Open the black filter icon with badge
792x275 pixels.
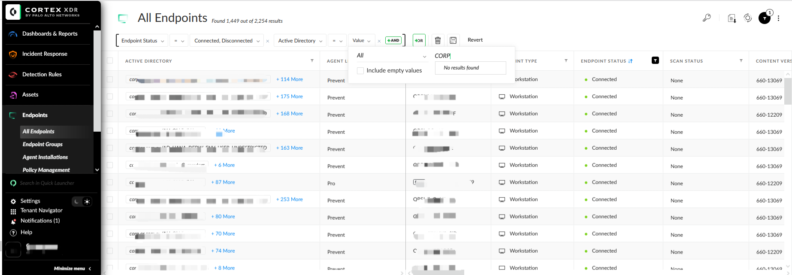[x=765, y=18]
